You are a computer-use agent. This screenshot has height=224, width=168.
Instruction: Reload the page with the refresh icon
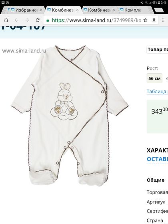point(38,20)
